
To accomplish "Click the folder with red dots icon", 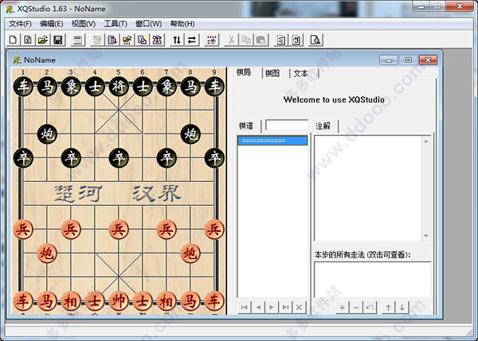I will click(127, 40).
